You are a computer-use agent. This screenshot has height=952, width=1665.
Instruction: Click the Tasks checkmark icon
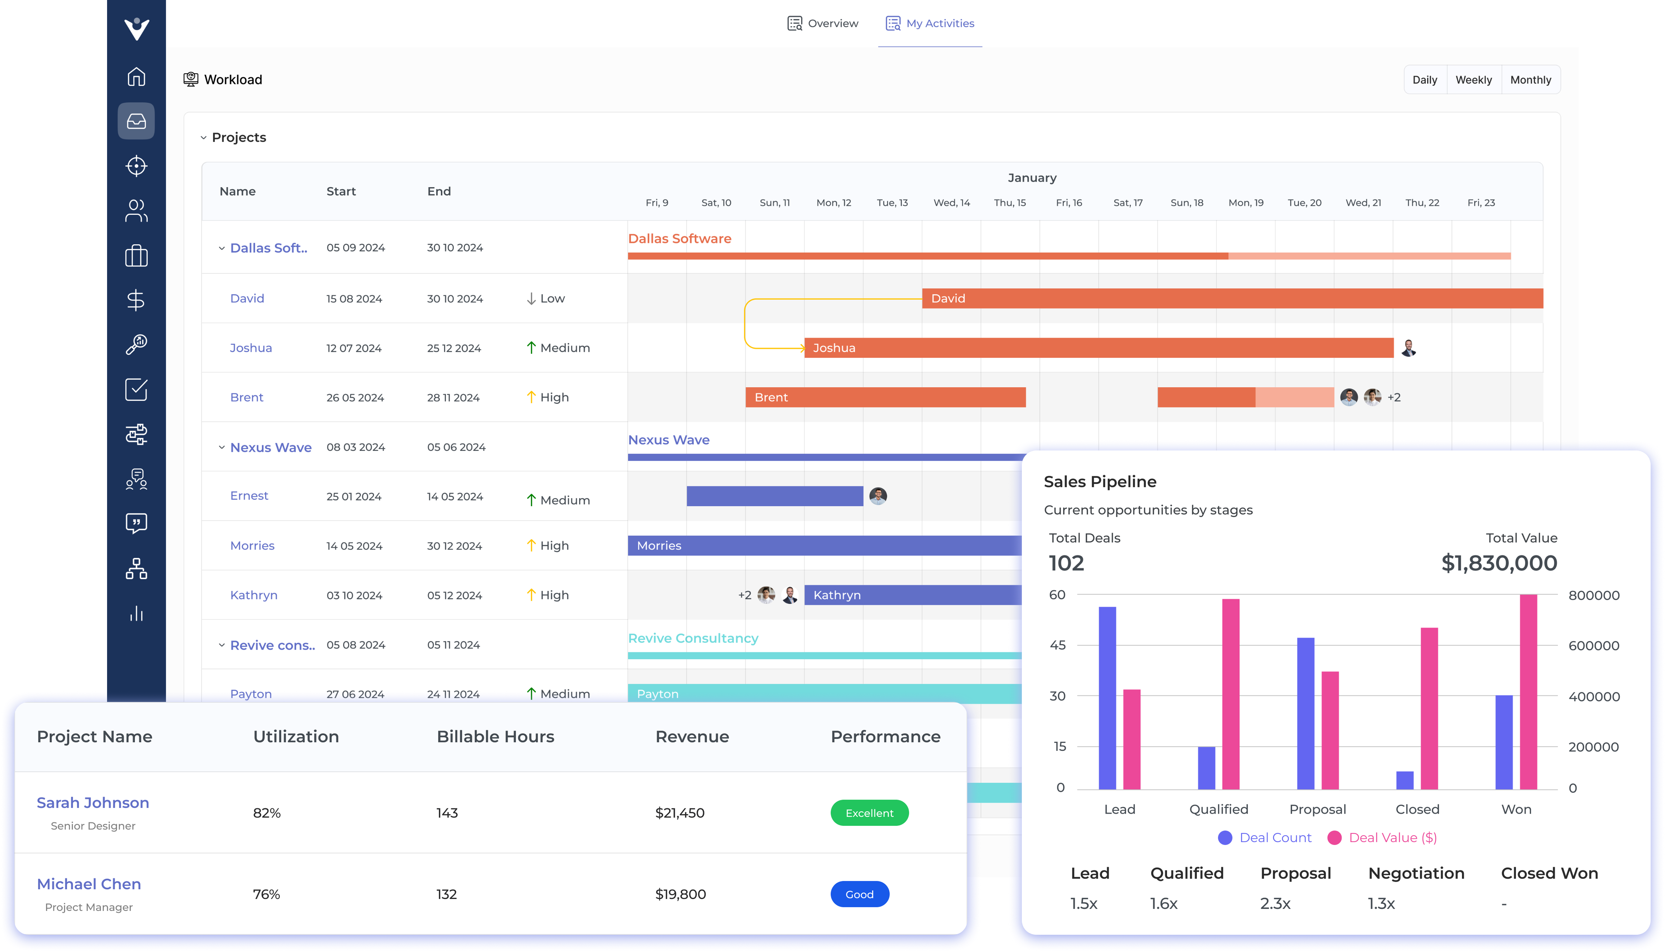[136, 390]
